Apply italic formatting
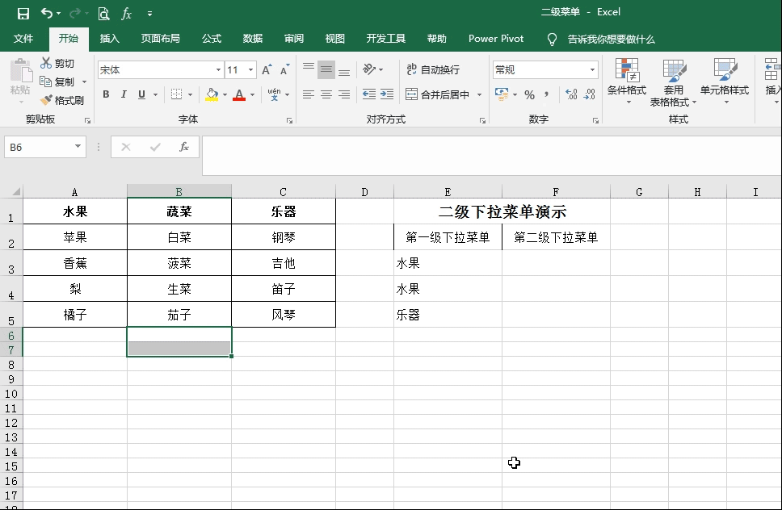 click(124, 94)
